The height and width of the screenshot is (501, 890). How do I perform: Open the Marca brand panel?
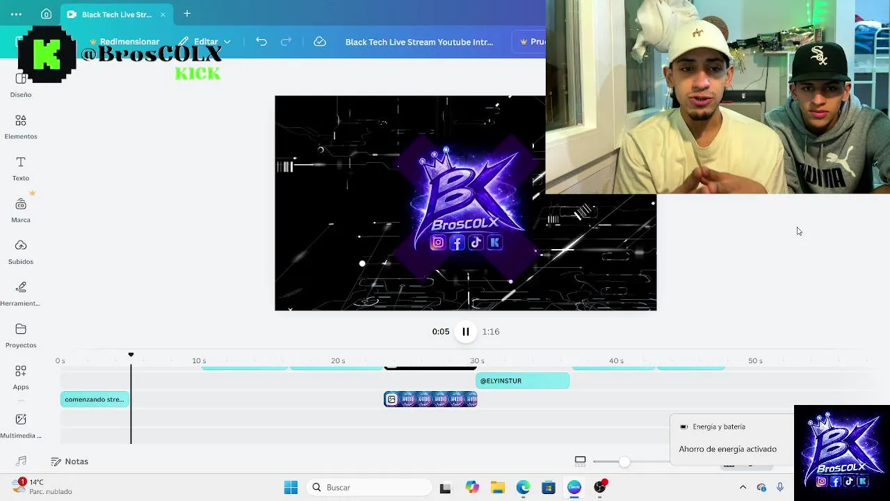(21, 211)
